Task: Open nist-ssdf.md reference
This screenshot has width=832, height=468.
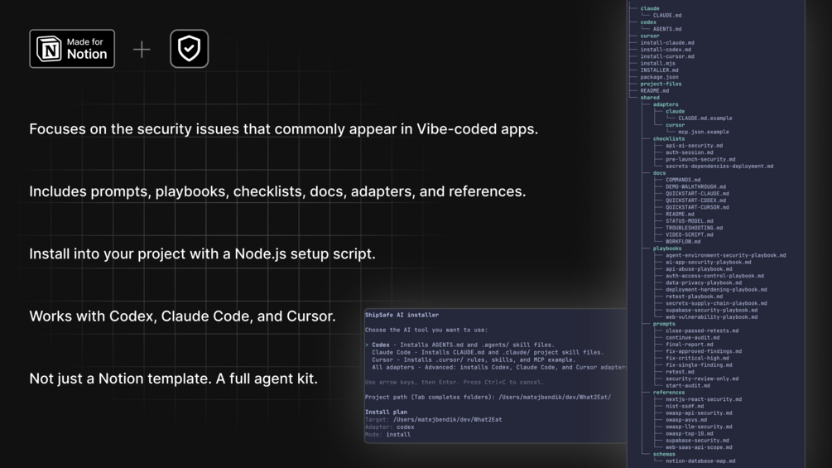Action: coord(685,407)
